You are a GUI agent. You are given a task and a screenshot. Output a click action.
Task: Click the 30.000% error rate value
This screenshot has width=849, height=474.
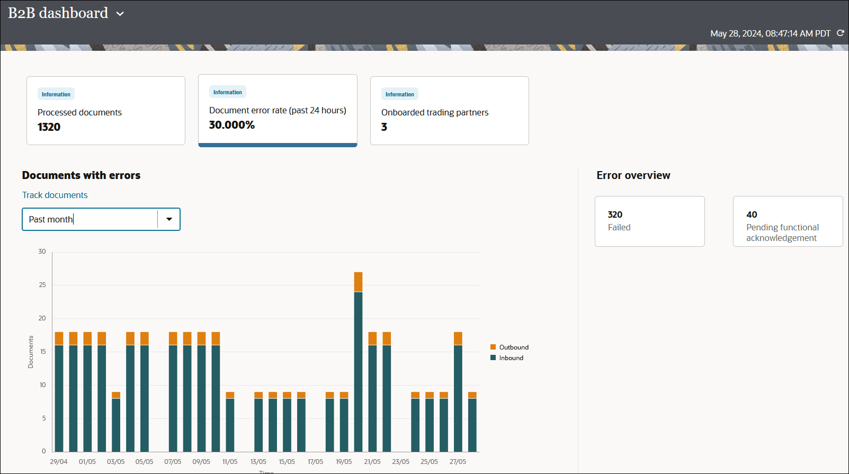(x=232, y=125)
